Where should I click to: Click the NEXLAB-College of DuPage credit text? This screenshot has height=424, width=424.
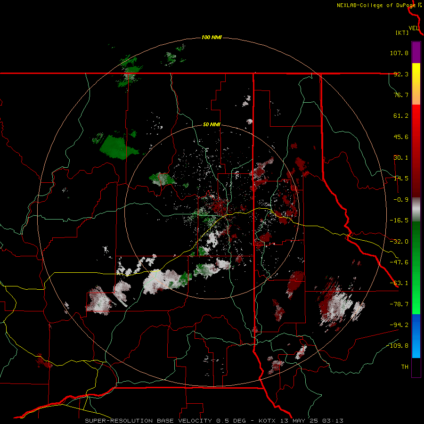[376, 5]
